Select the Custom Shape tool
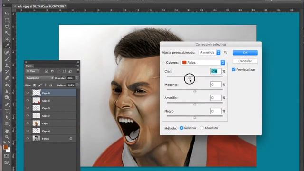This screenshot has height=171, width=304. coord(7,123)
